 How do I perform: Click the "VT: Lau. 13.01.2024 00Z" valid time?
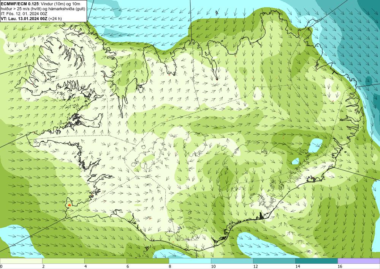click(x=24, y=18)
